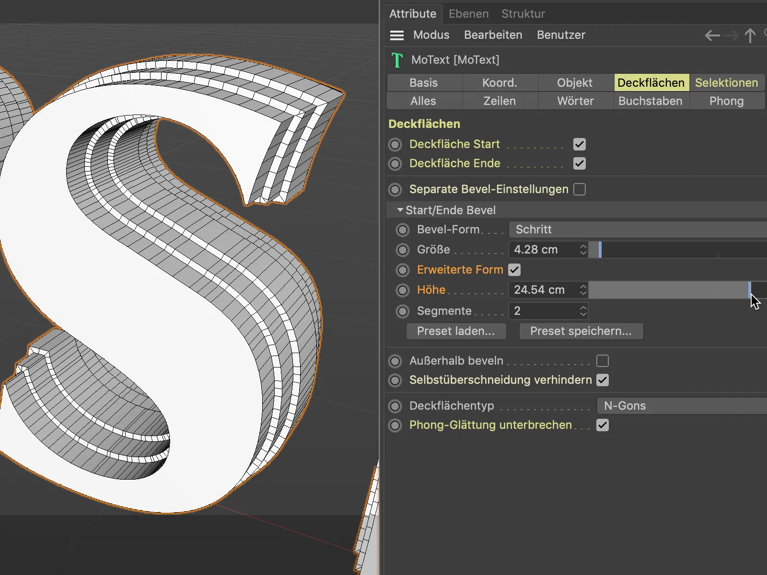Toggle Phong-Glättung unterbrechen checkbox

[603, 425]
